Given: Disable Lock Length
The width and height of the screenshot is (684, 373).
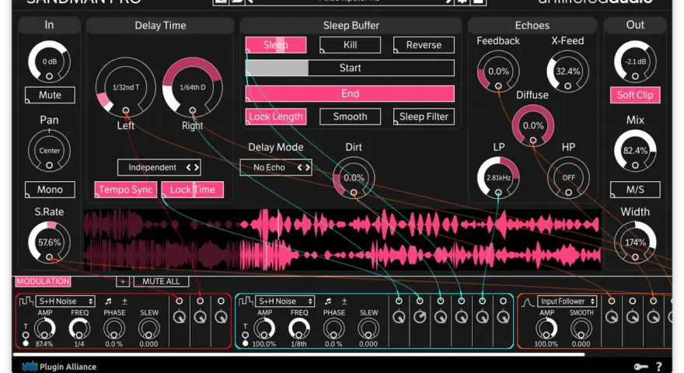Looking at the screenshot, I should click(276, 117).
